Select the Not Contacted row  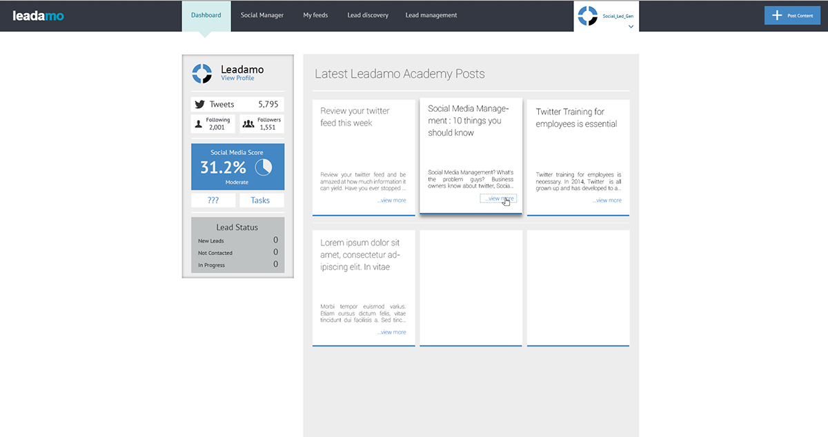(x=237, y=252)
